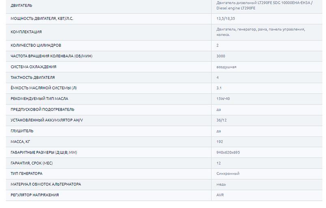Click the AVR voltage regulator value

(x=220, y=195)
